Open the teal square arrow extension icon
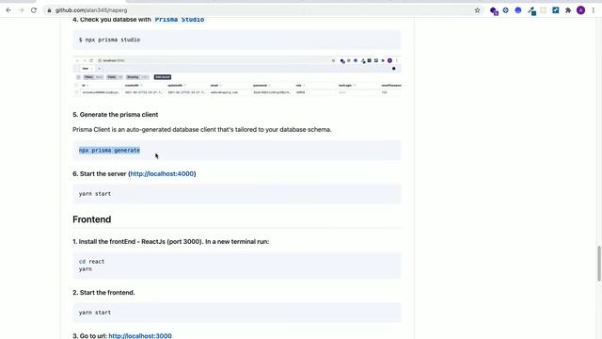This screenshot has height=339, width=602. pos(556,10)
